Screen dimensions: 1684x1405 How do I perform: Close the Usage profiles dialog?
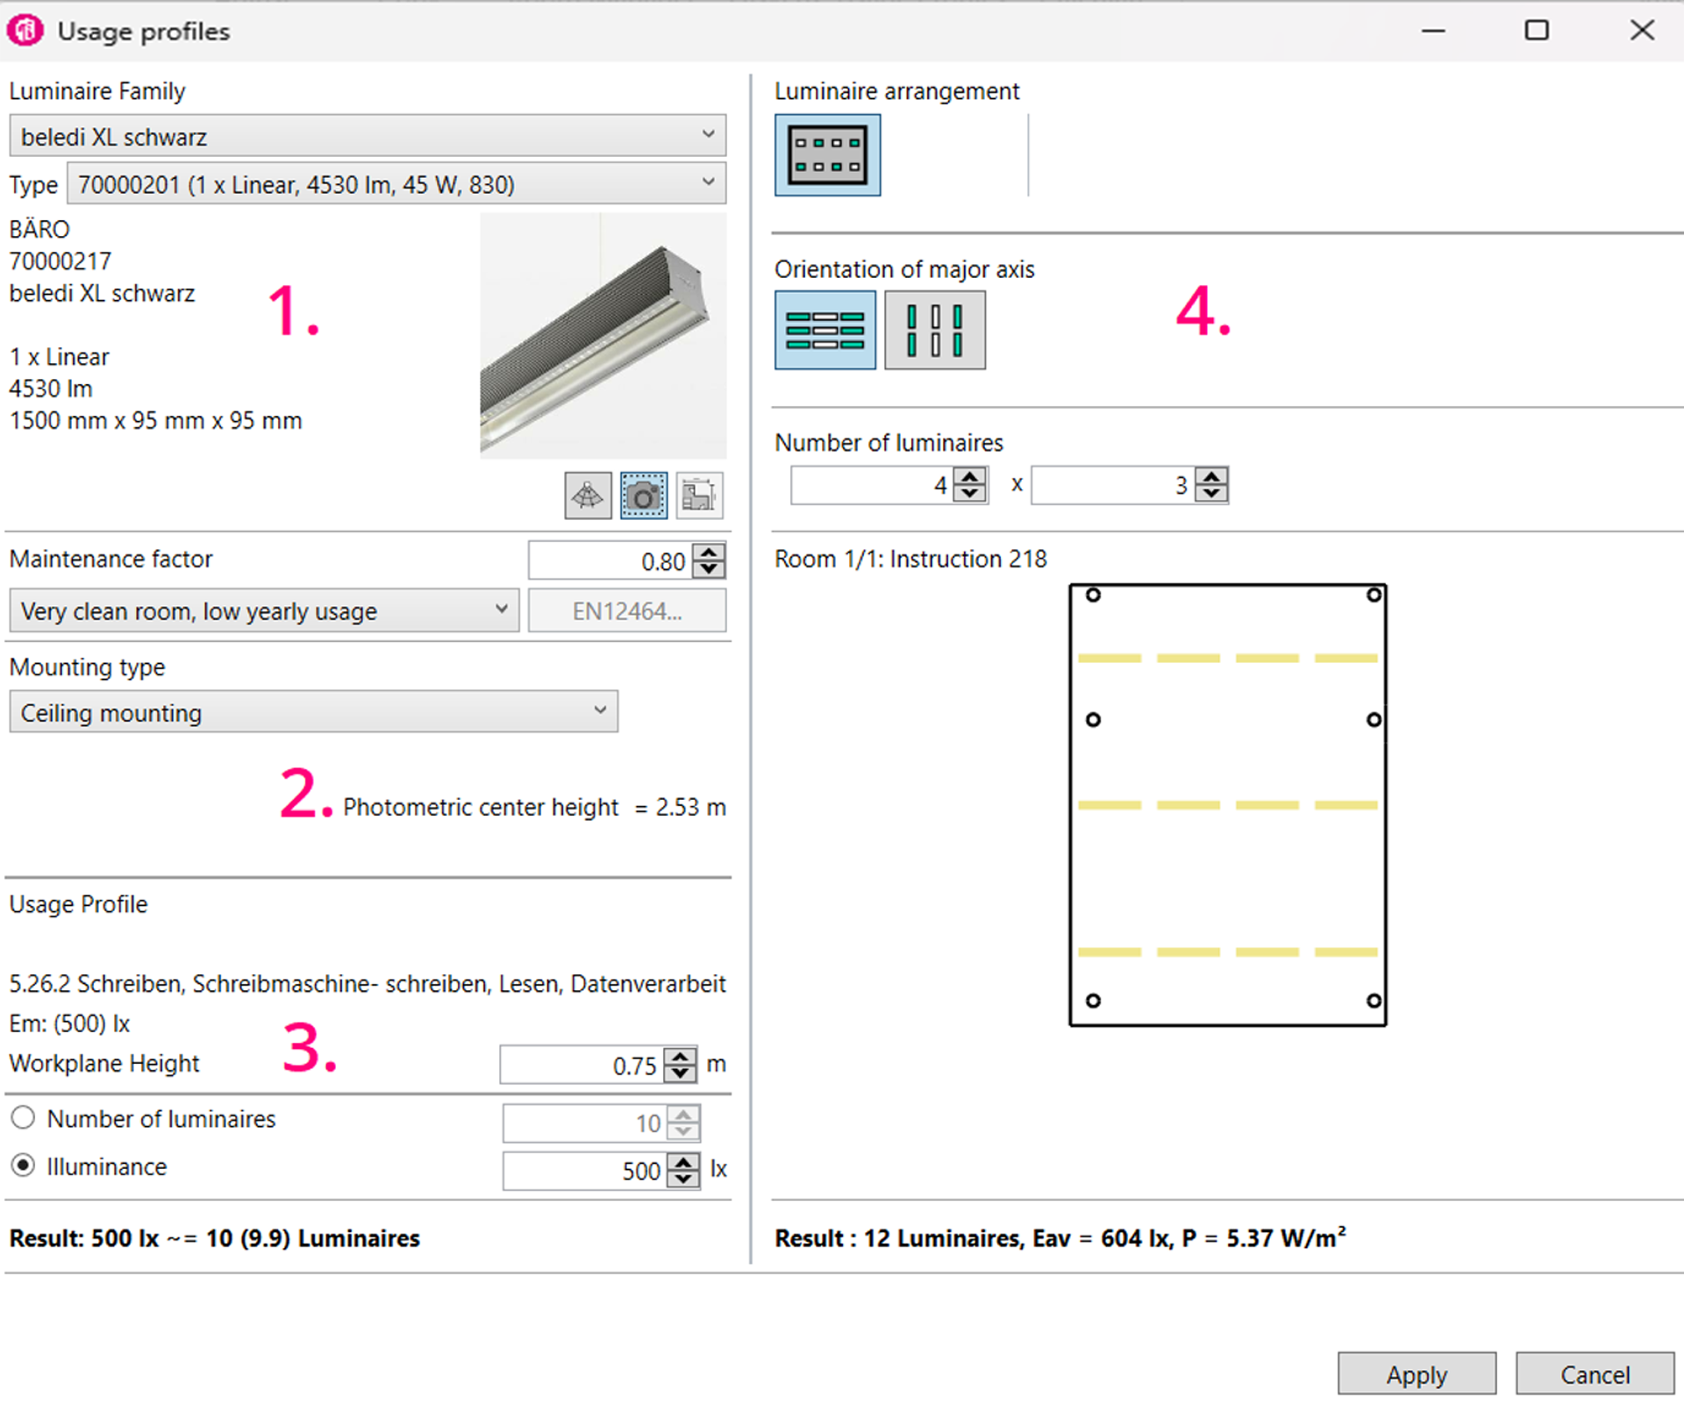pos(1642,31)
